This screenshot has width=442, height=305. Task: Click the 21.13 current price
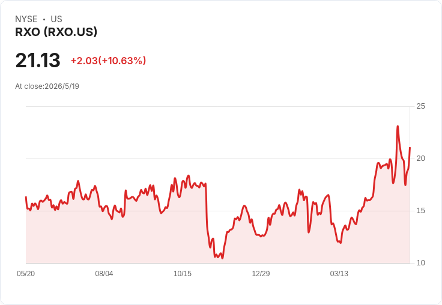(x=38, y=60)
